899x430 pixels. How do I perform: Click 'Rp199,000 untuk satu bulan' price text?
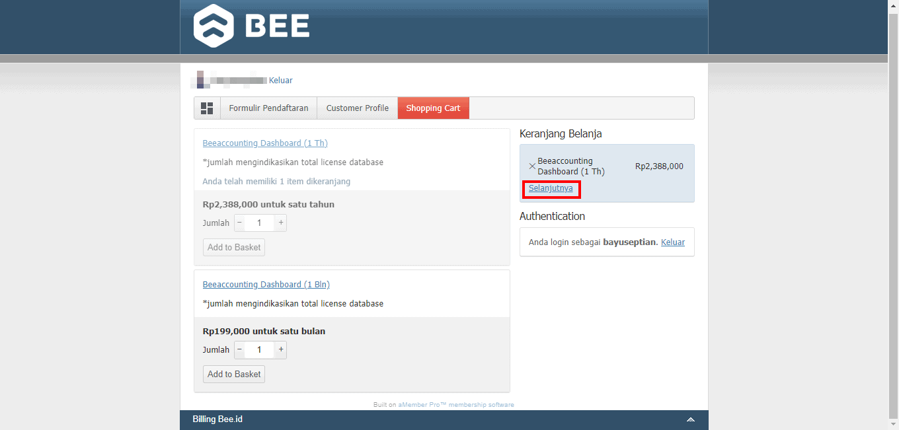pyautogui.click(x=264, y=332)
